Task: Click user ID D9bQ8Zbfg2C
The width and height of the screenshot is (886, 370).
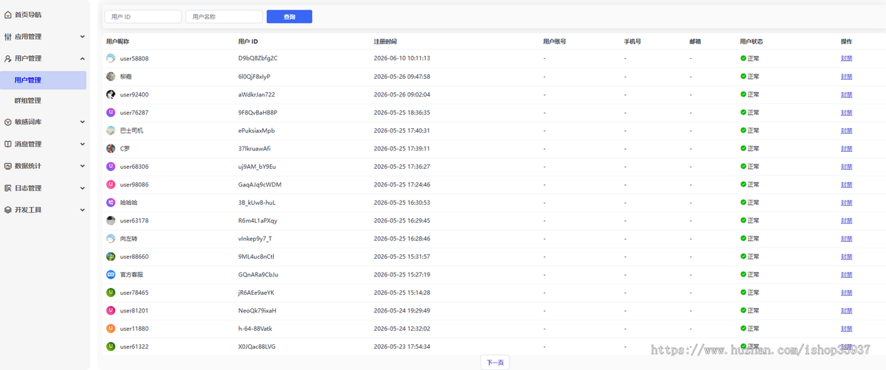Action: click(x=258, y=58)
